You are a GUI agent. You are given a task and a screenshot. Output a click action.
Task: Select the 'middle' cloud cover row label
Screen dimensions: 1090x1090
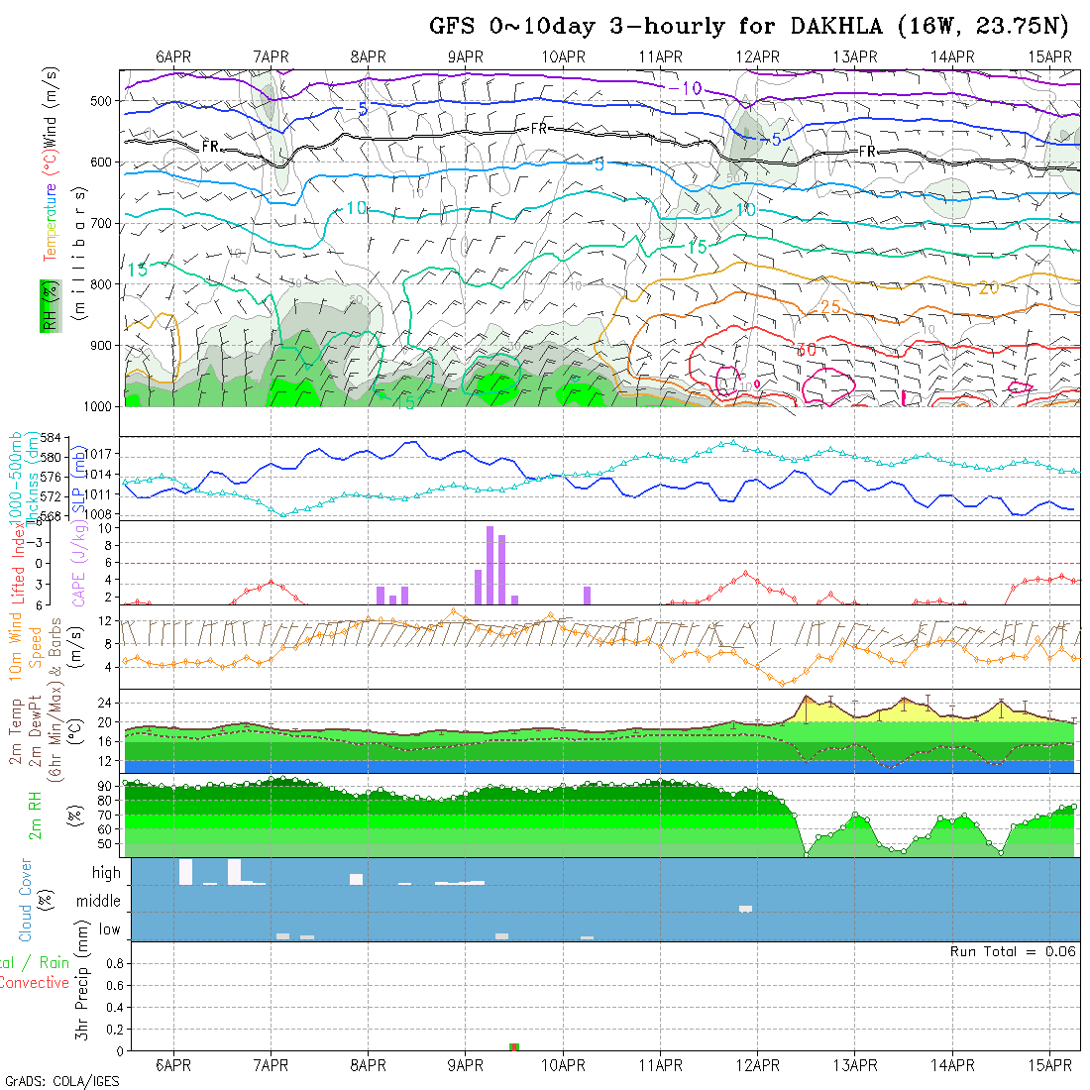click(x=99, y=902)
